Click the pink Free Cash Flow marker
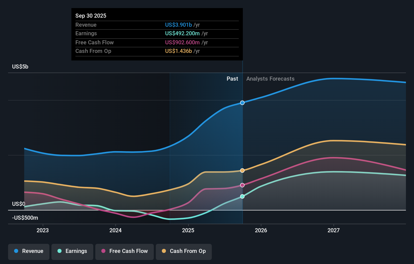The height and width of the screenshot is (264, 414). pyautogui.click(x=242, y=185)
